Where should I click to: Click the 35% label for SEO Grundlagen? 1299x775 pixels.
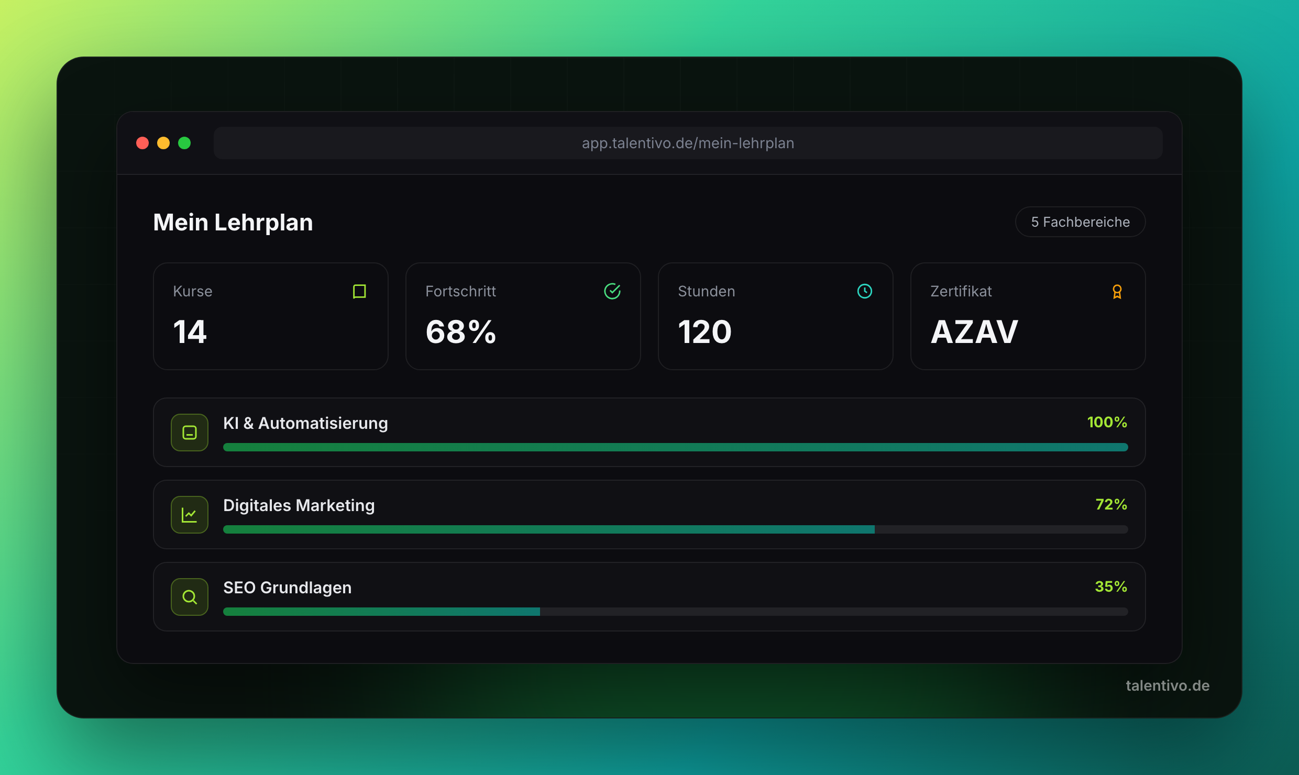point(1111,586)
